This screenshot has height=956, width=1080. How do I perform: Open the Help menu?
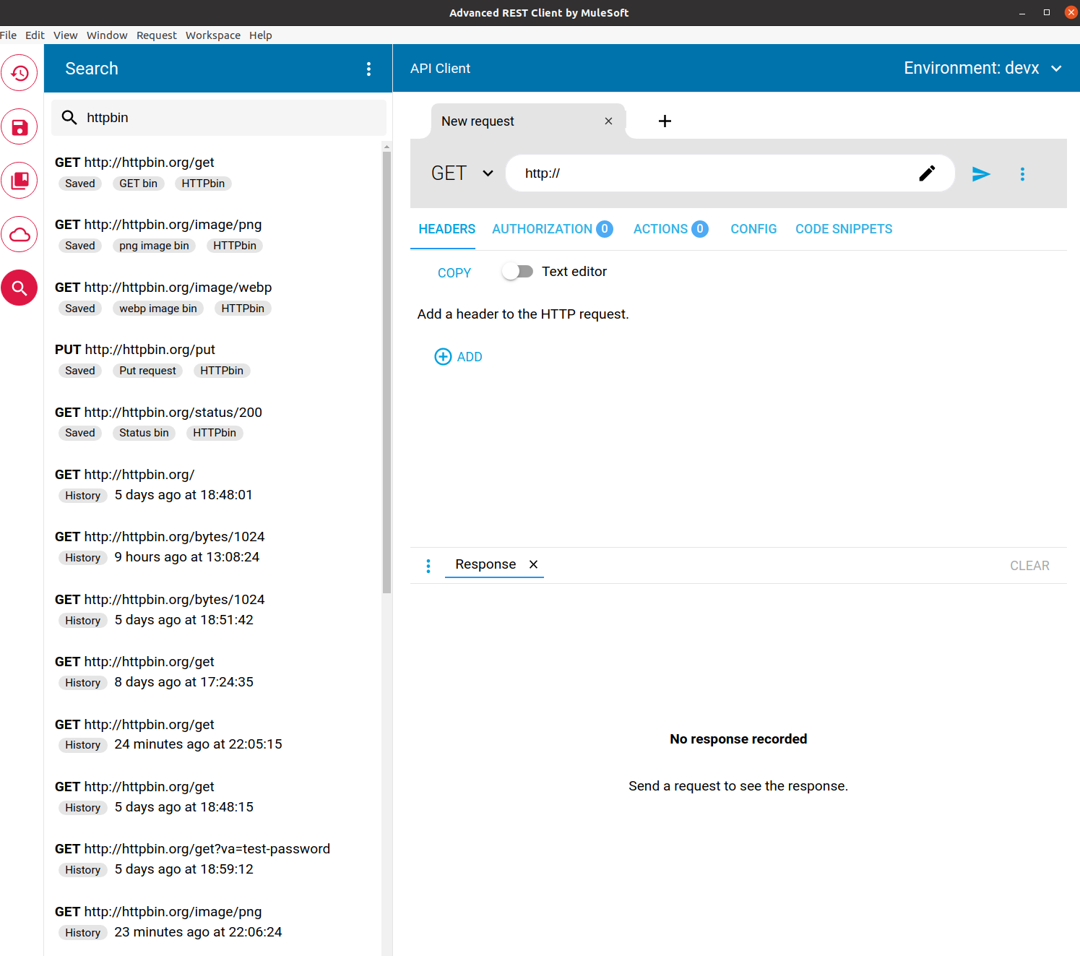pyautogui.click(x=261, y=35)
